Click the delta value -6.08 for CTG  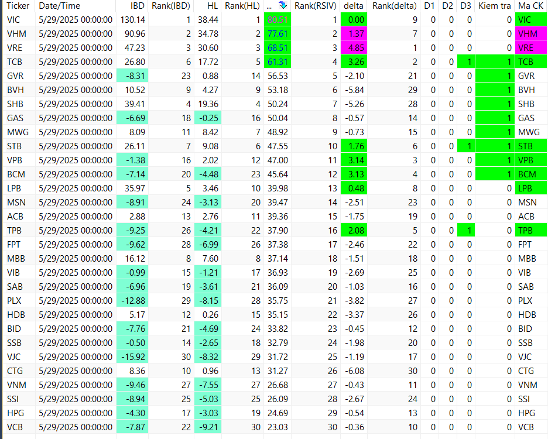(354, 371)
